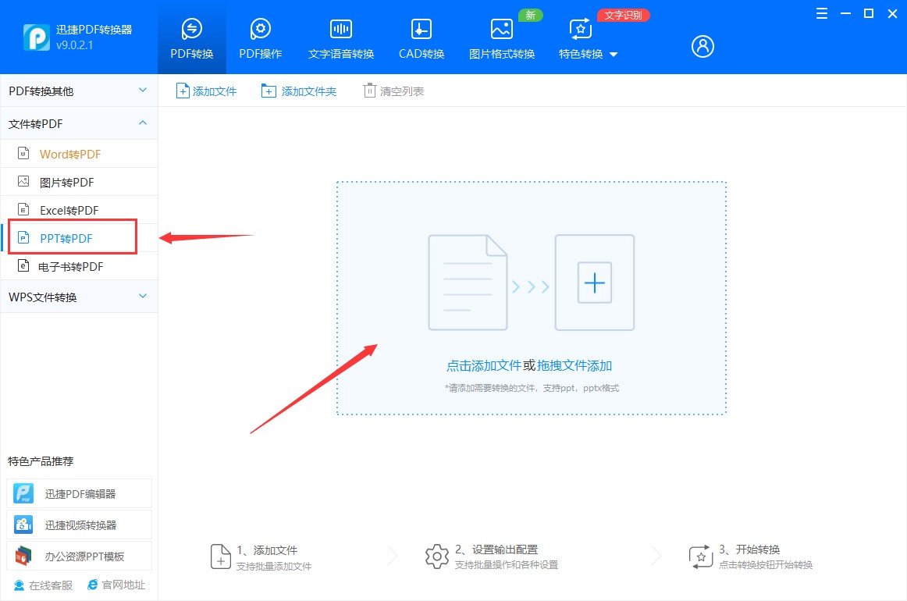Click the Excel file icon beside Excel转PDF
The image size is (907, 601).
pos(23,209)
